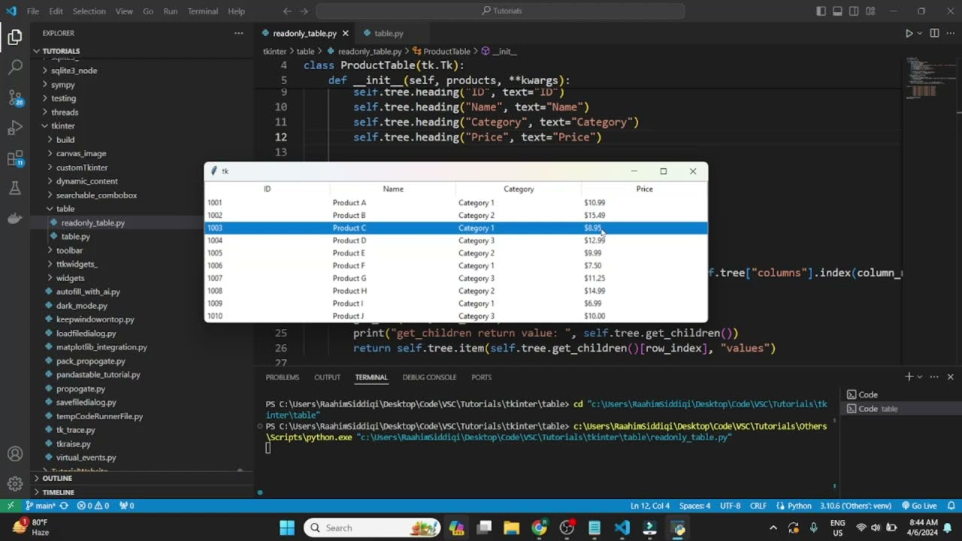The width and height of the screenshot is (962, 541).
Task: Open the Manage gear icon
Action: click(x=15, y=484)
